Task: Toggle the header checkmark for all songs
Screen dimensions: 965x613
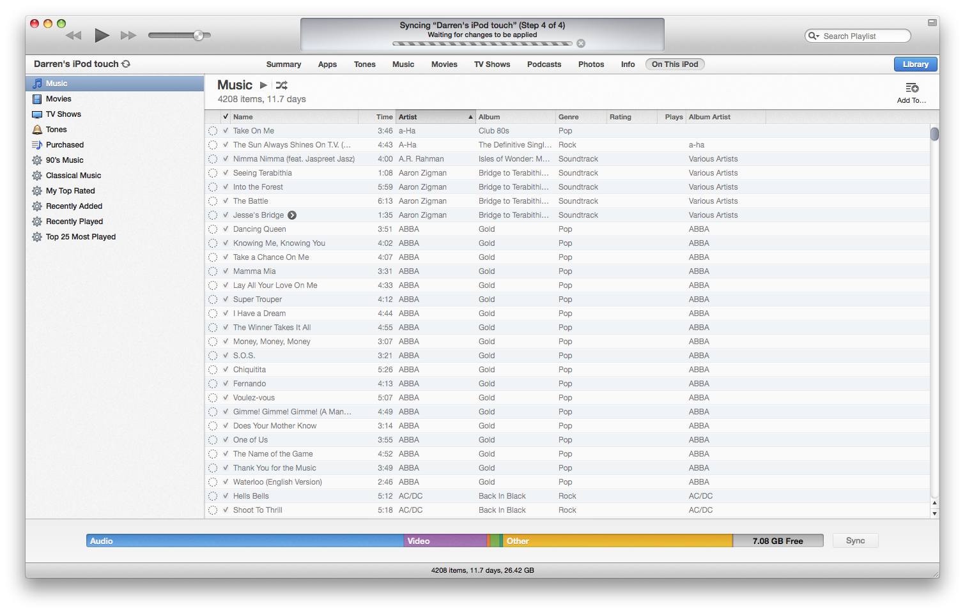Action: tap(226, 117)
